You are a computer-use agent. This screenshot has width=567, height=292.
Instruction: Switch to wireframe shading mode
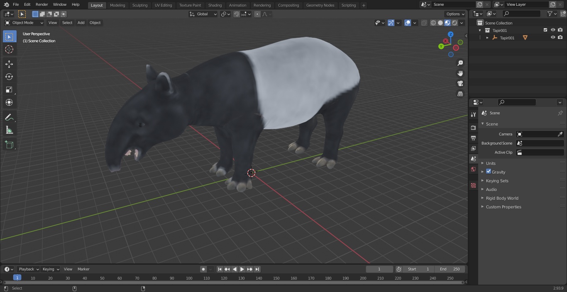pos(433,23)
